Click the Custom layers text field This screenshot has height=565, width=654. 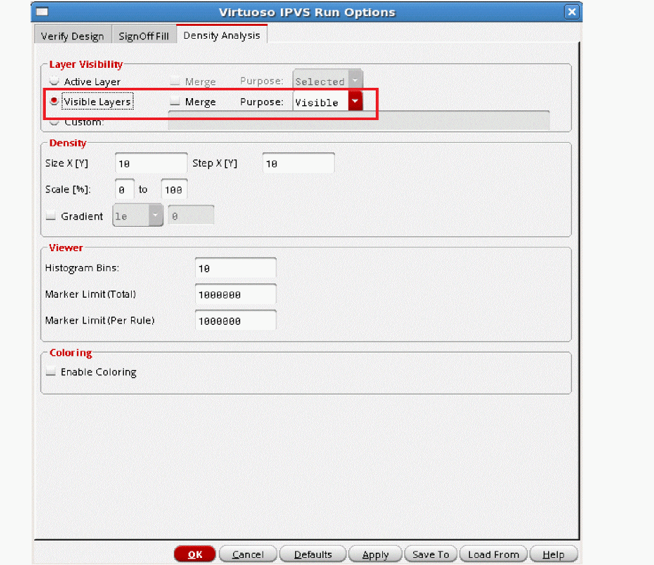click(359, 121)
